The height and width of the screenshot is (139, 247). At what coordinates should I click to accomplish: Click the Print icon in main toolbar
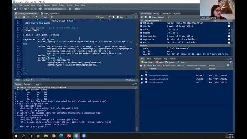click(x=40, y=9)
